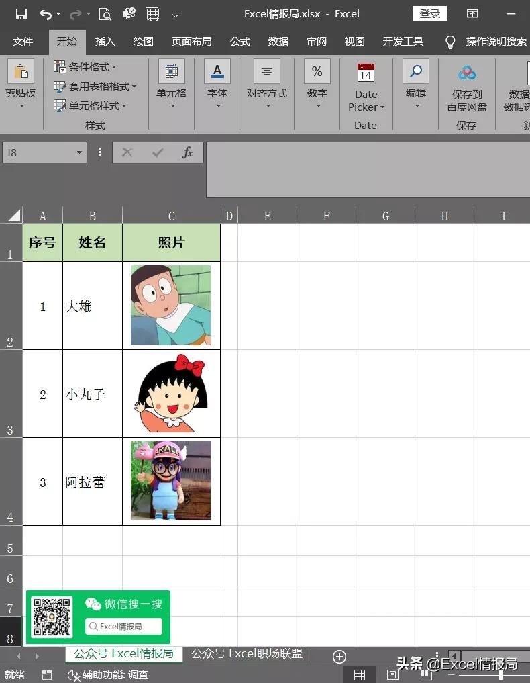530x683 pixels.
Task: Switch to Page Layout view icon
Action: point(392,675)
